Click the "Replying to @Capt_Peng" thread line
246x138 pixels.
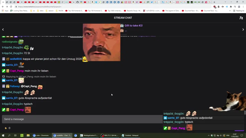(x=31, y=77)
